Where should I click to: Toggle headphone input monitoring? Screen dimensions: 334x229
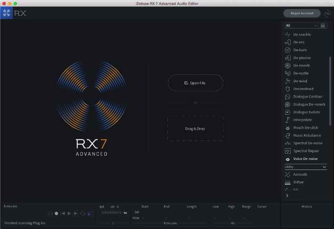(50, 213)
